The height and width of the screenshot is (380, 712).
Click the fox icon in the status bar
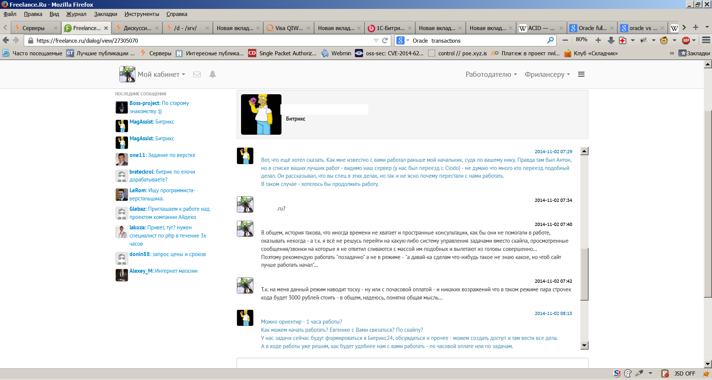[706, 373]
